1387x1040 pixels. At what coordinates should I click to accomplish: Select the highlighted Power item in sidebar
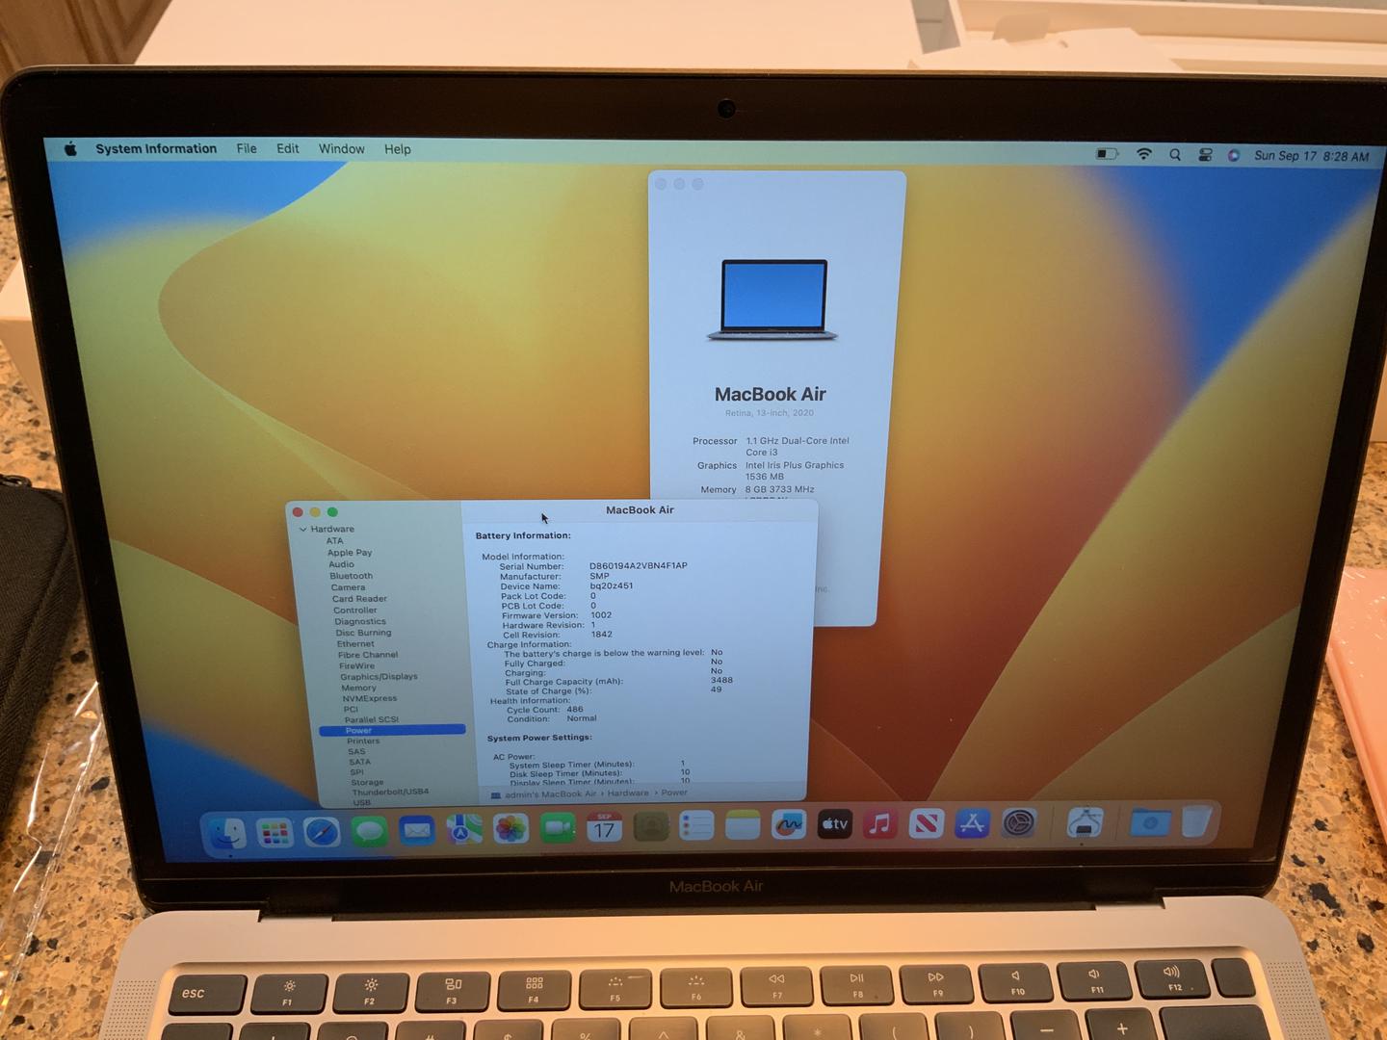[392, 731]
